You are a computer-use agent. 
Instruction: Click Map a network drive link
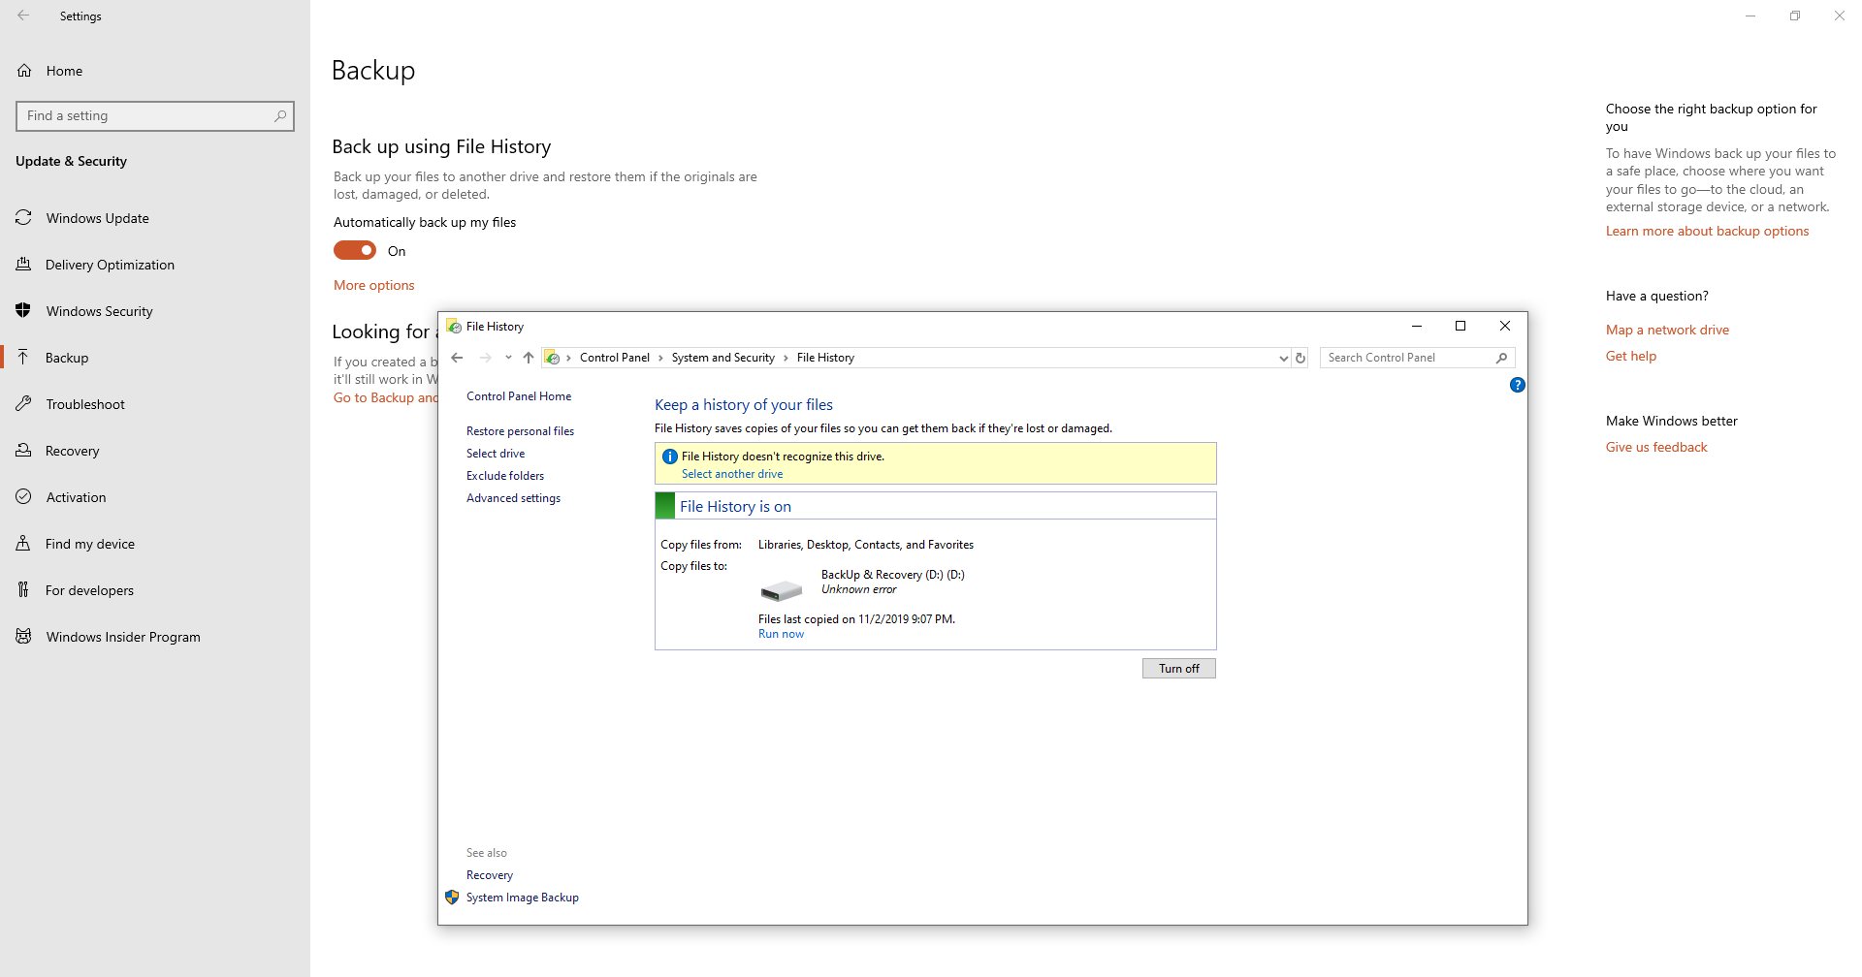(1667, 330)
